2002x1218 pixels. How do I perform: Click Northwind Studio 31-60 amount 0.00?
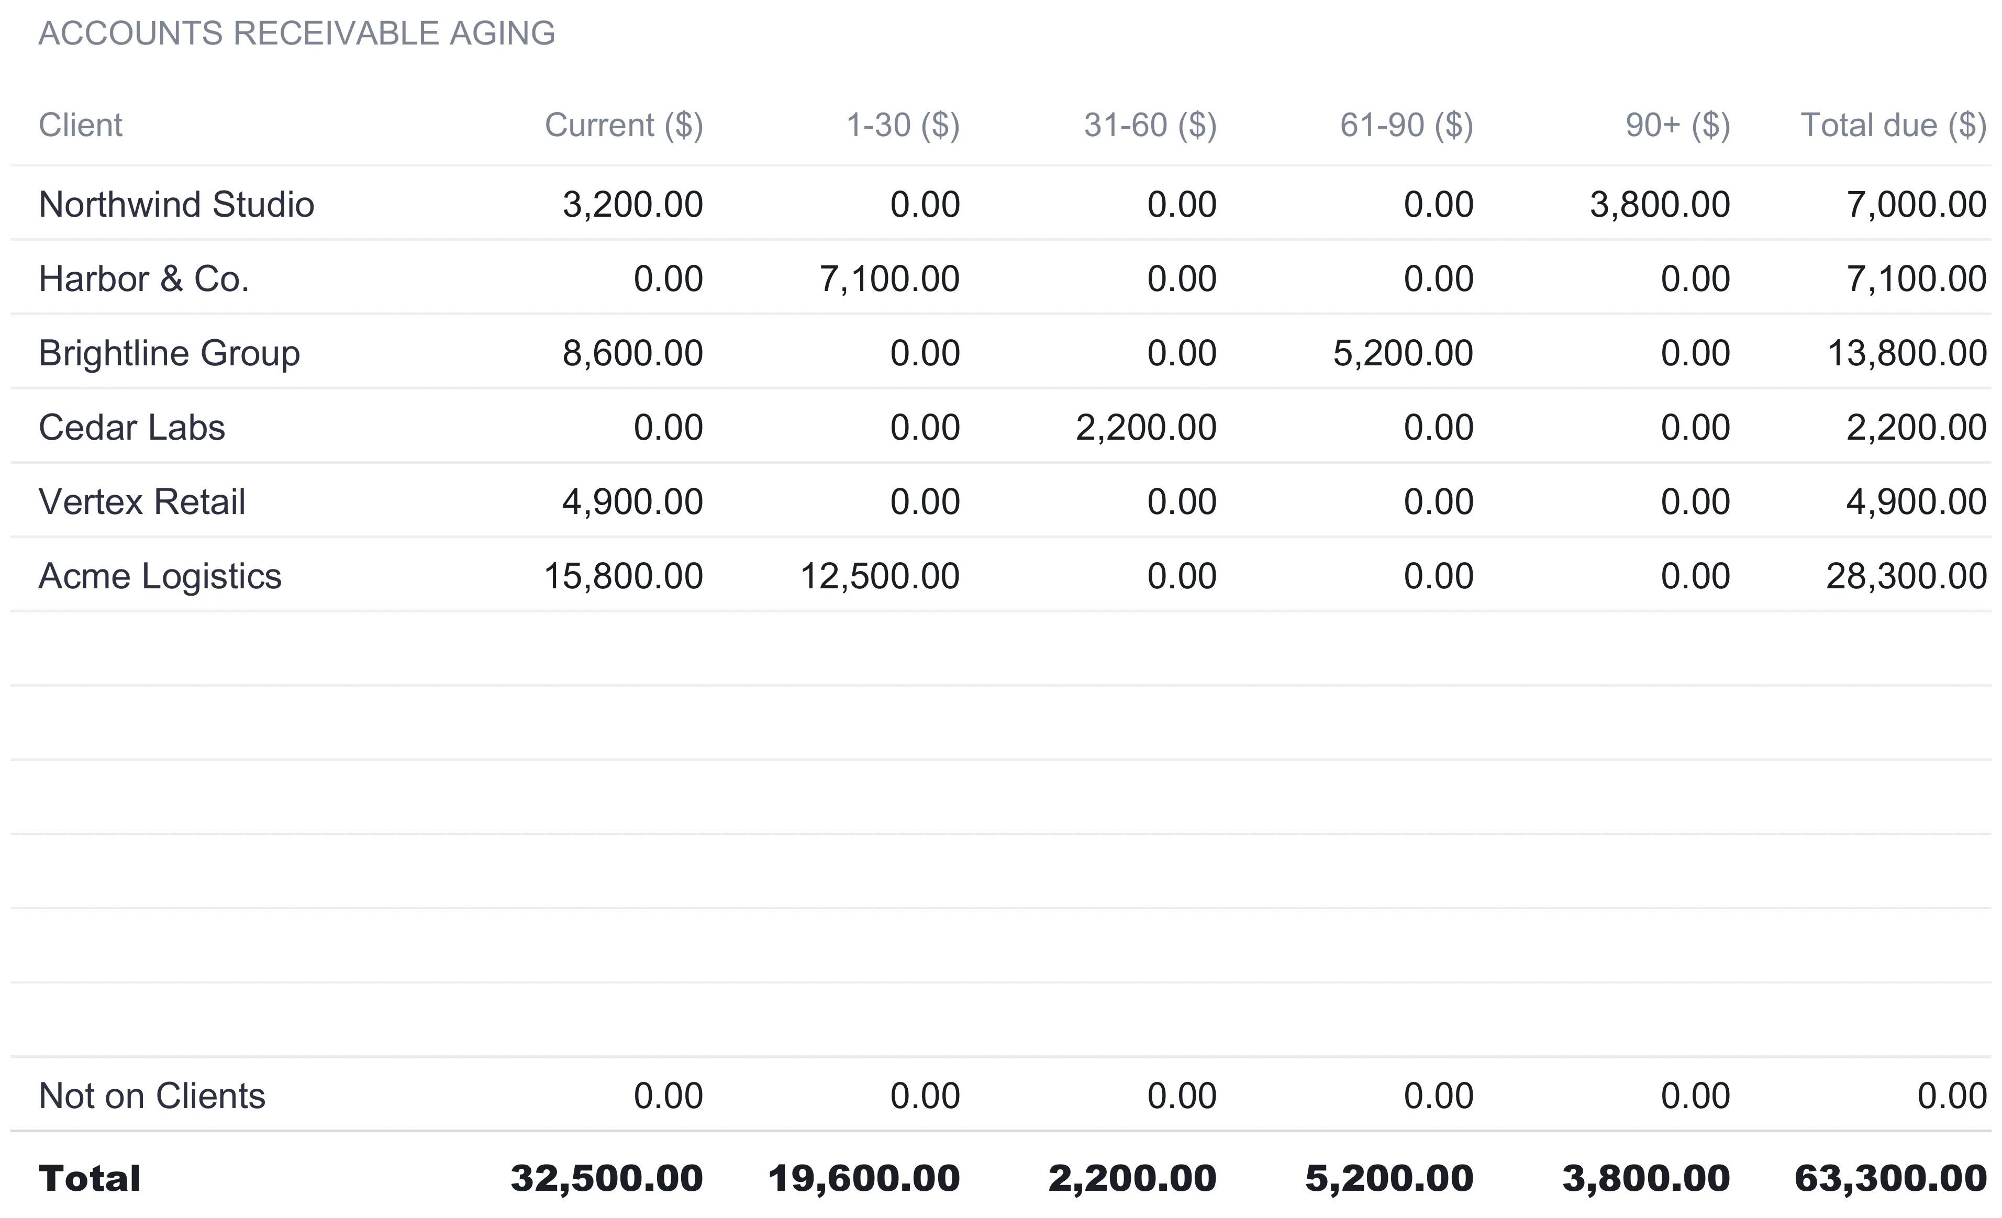pyautogui.click(x=1182, y=205)
